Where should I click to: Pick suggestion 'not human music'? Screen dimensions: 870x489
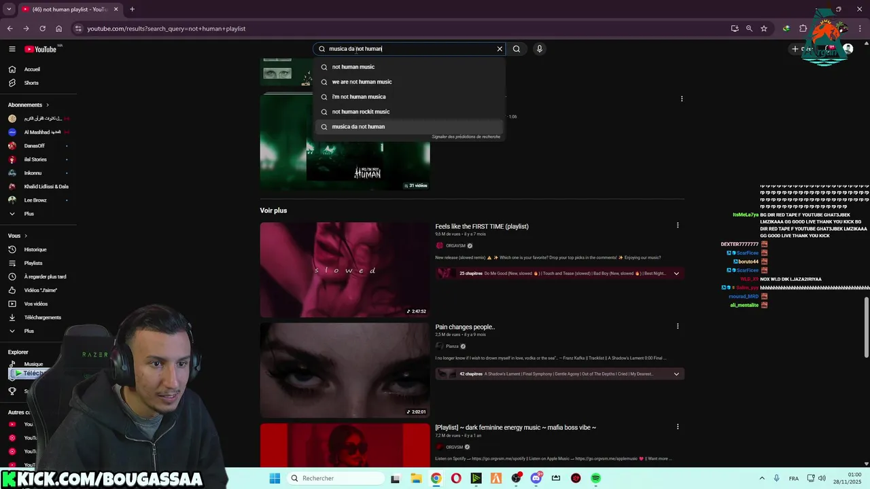[x=410, y=67]
